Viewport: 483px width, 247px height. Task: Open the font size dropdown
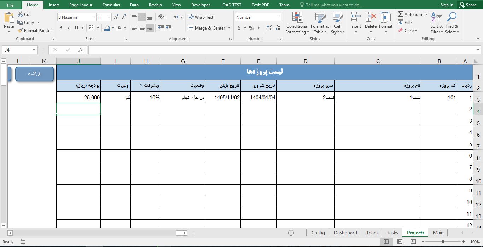tap(109, 17)
